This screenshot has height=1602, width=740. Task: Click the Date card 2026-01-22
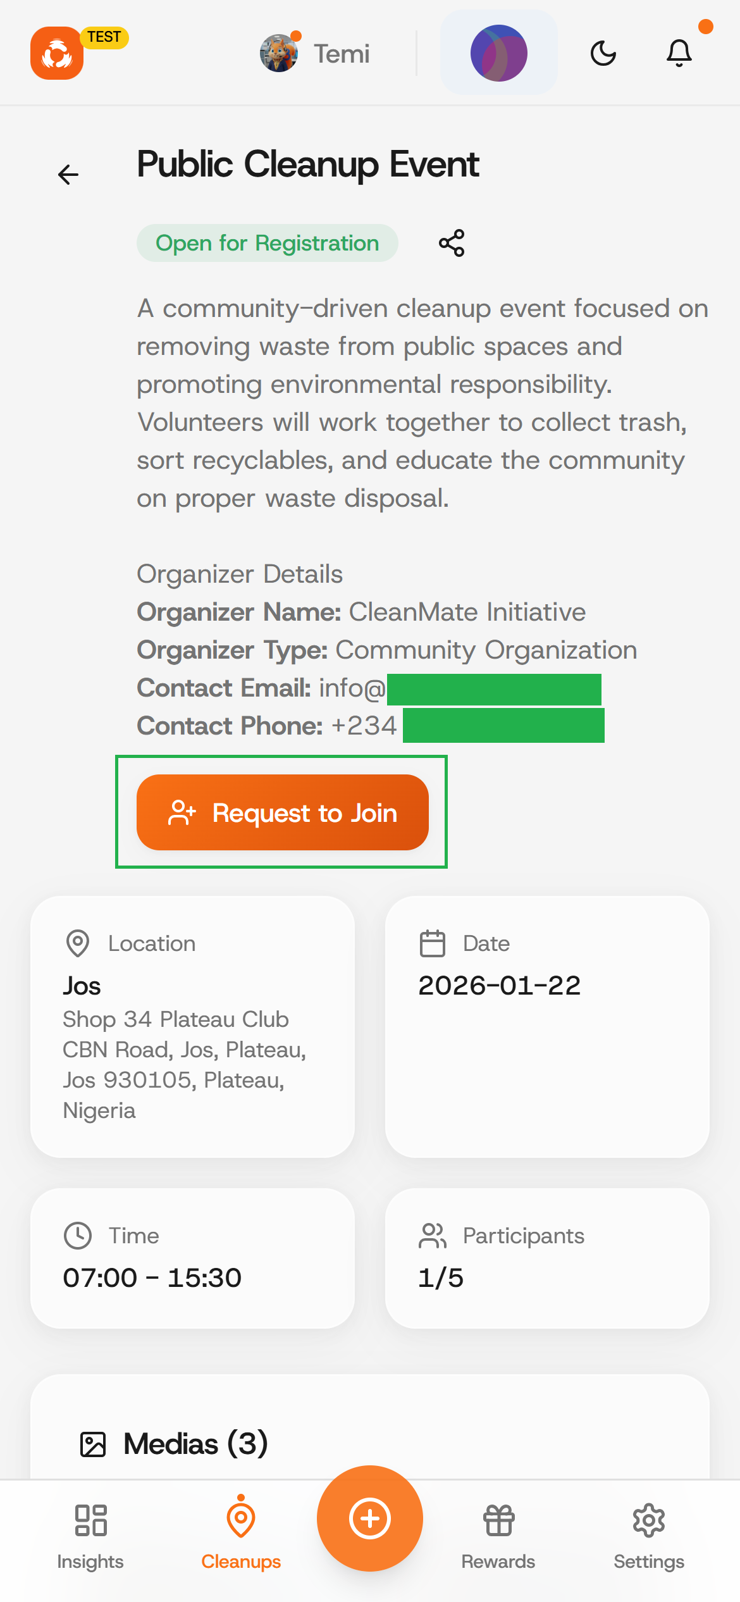click(x=547, y=1026)
